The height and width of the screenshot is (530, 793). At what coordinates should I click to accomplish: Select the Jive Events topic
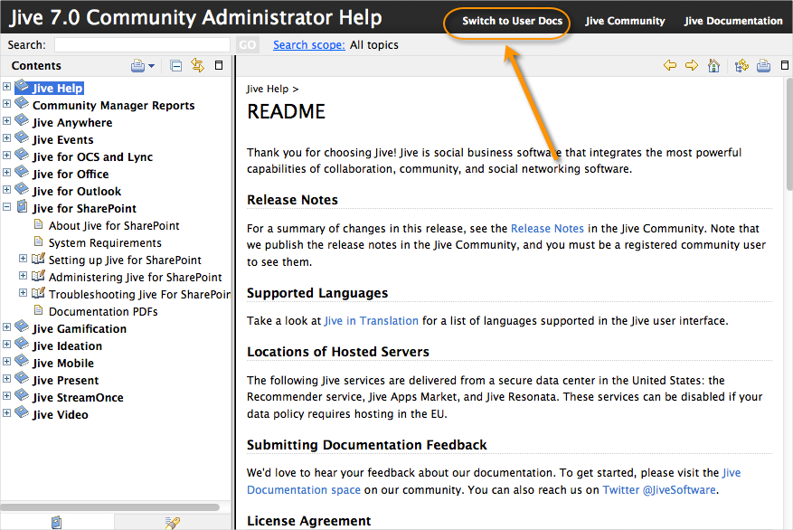tap(63, 140)
